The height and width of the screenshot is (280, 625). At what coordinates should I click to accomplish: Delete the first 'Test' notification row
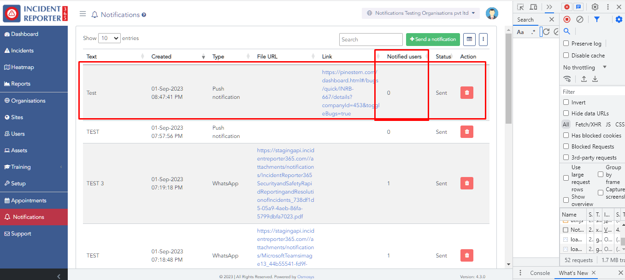click(x=466, y=92)
